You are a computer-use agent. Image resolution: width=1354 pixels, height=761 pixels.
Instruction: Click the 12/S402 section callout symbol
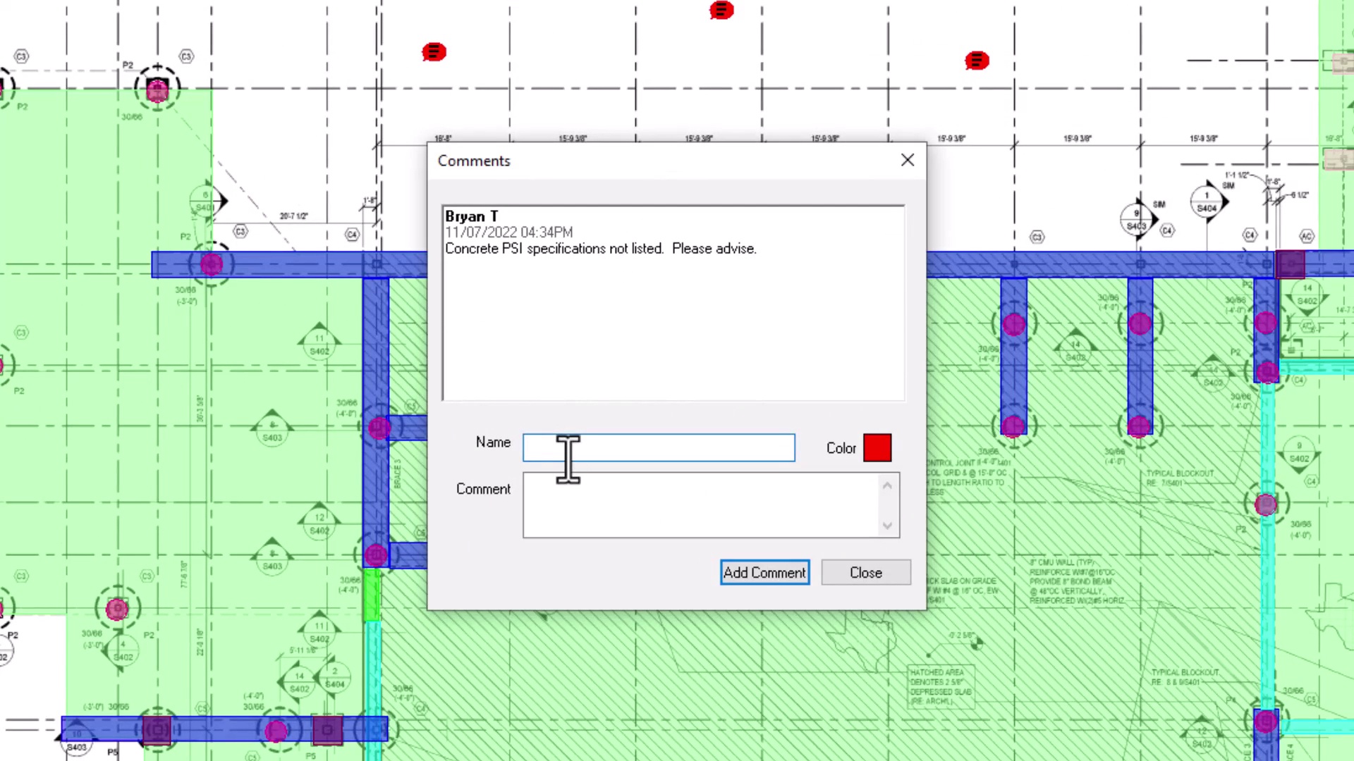point(319,524)
